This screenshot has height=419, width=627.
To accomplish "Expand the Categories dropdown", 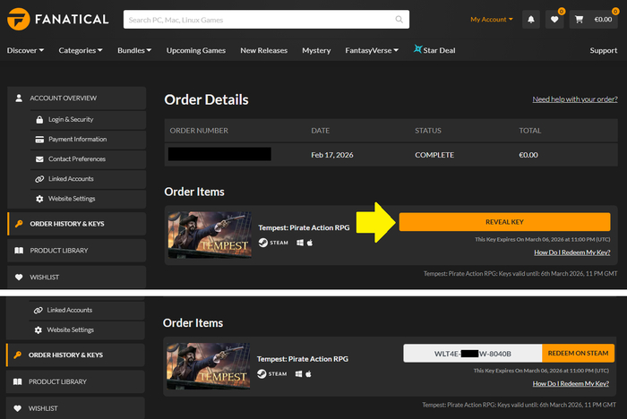I will 81,50.
